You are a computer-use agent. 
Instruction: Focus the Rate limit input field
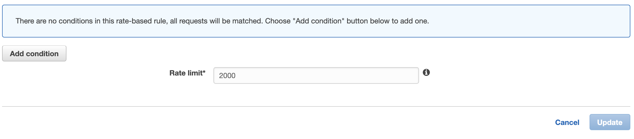point(316,75)
